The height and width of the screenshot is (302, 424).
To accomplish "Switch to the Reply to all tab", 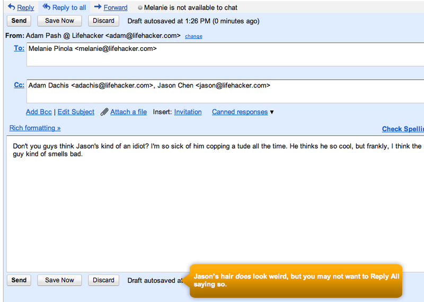I will click(64, 7).
